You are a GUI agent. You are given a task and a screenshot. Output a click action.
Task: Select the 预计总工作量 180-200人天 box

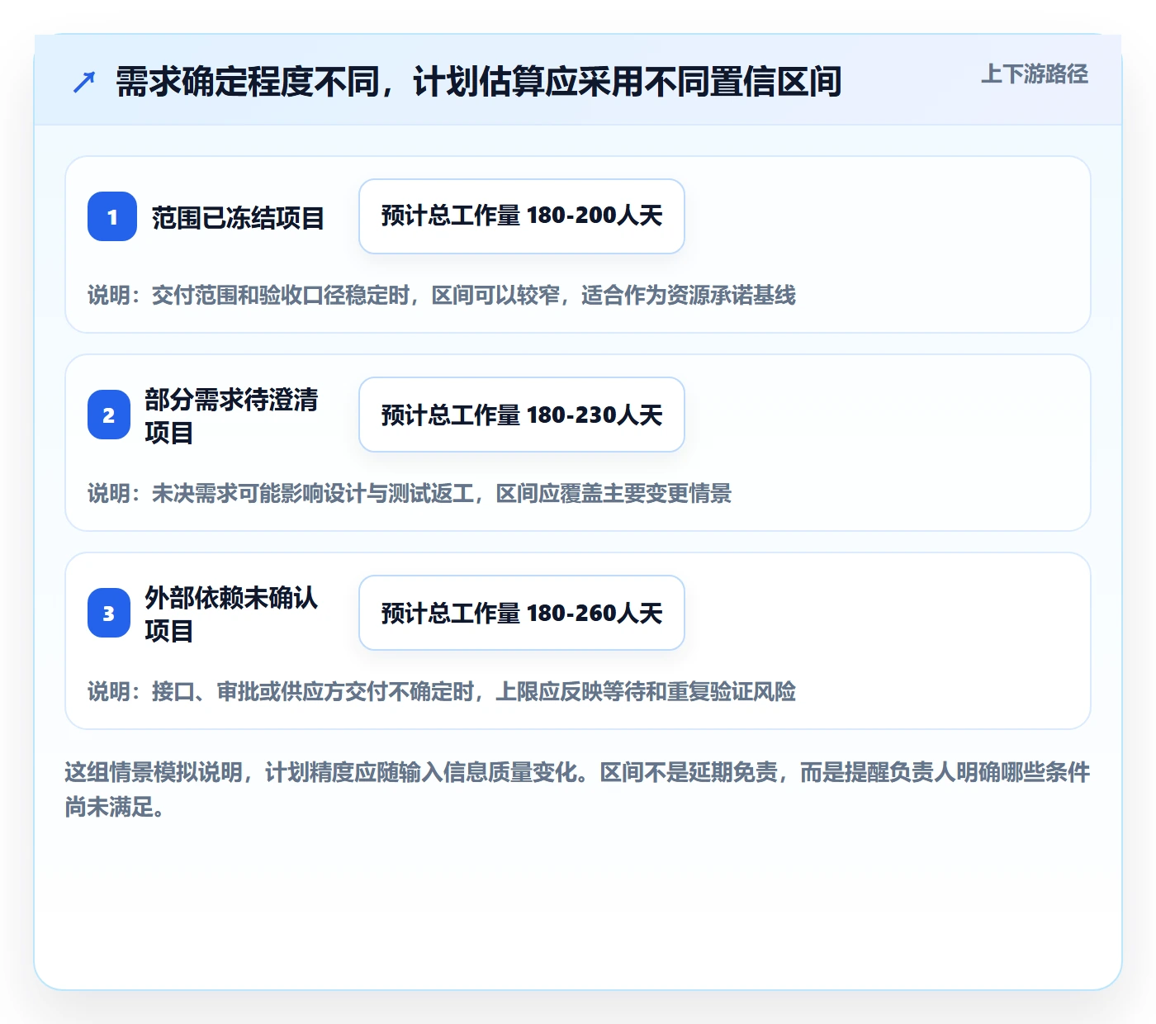coord(522,216)
